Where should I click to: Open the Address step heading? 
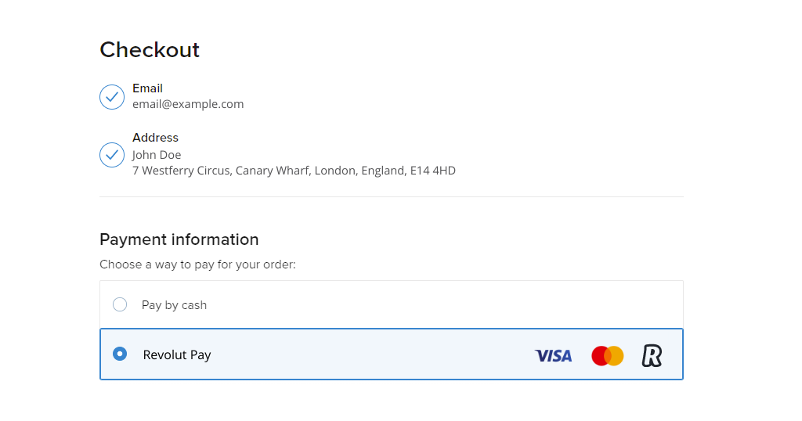[156, 138]
